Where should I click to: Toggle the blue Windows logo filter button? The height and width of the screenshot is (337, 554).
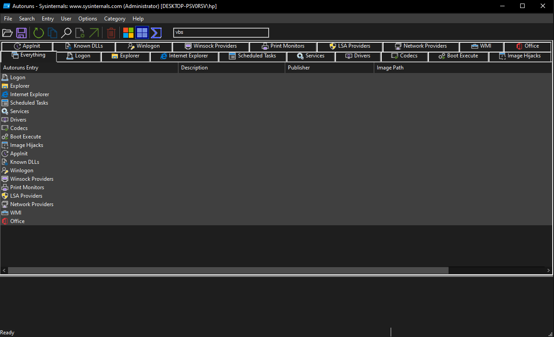point(142,33)
